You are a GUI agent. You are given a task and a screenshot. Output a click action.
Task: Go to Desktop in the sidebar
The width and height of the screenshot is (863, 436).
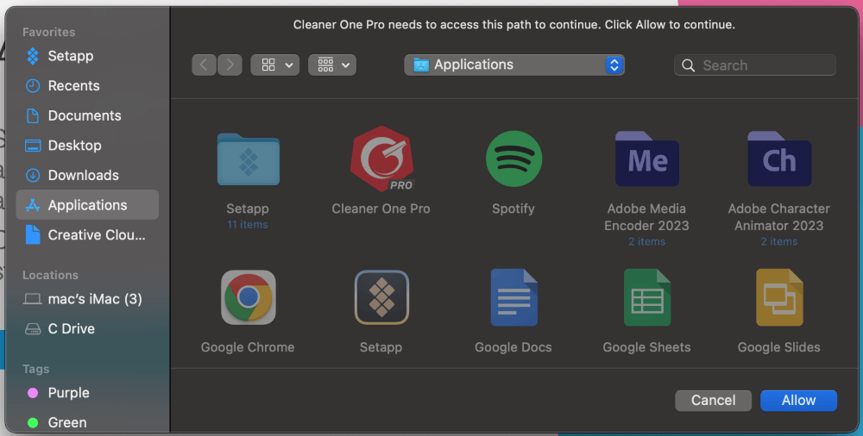[x=87, y=145]
